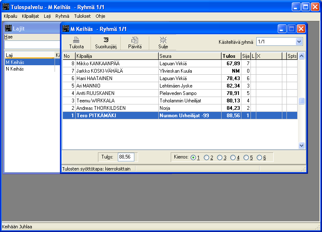Select Kierros round 3 radio button
Viewport: 322px width, 232px height.
click(219, 158)
